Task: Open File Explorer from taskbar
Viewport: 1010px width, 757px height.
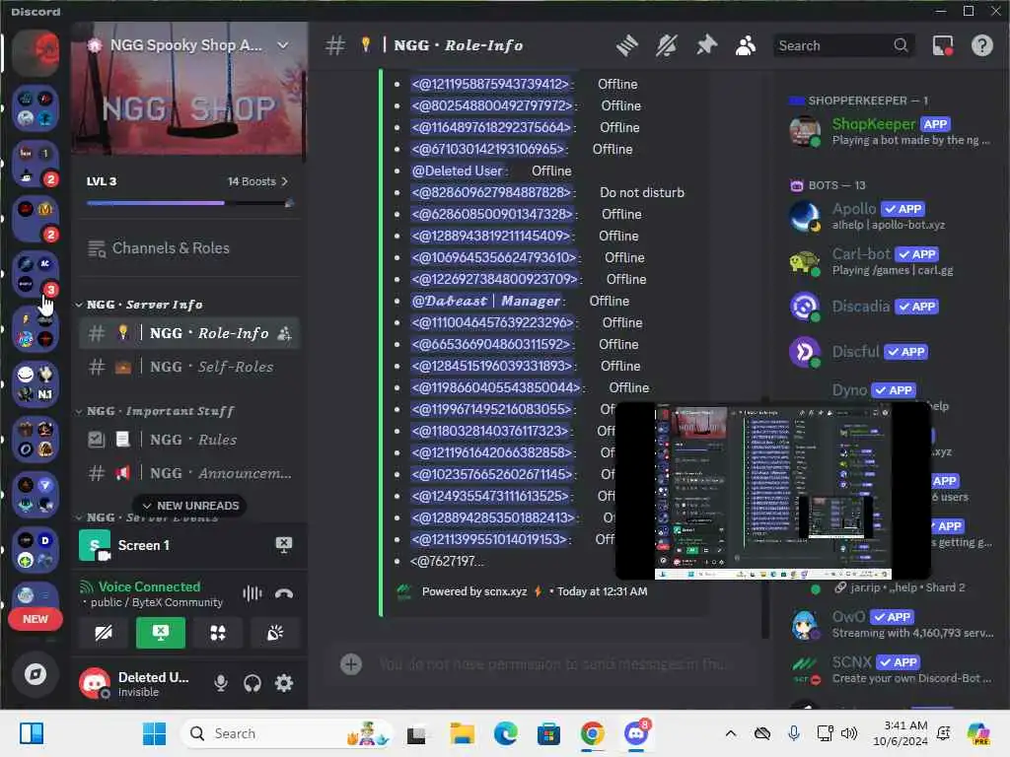Action: (x=462, y=733)
